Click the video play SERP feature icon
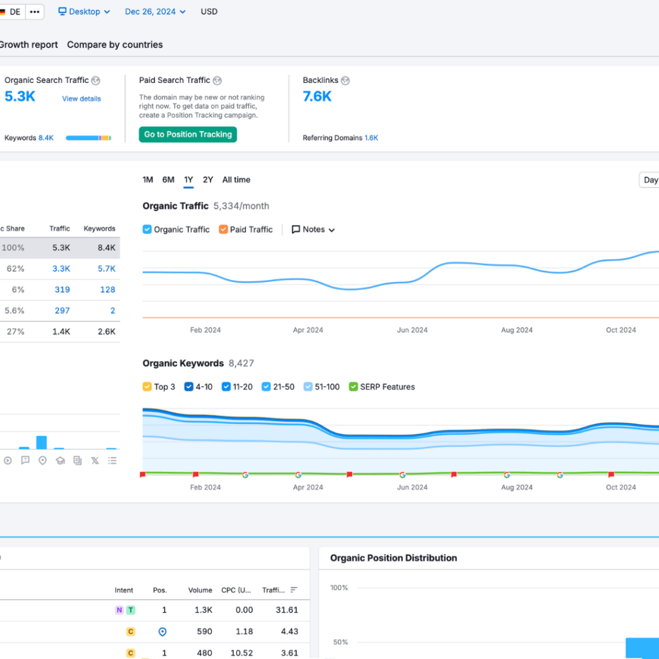The image size is (659, 659). [8, 460]
